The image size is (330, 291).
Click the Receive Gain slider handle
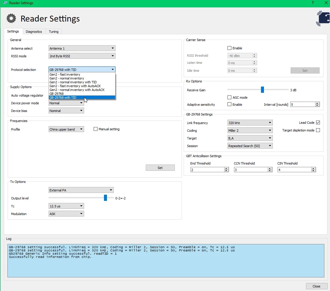pos(262,90)
